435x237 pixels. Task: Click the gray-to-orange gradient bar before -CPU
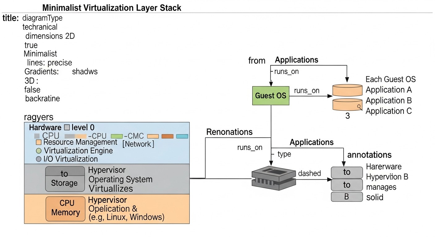click(75, 136)
